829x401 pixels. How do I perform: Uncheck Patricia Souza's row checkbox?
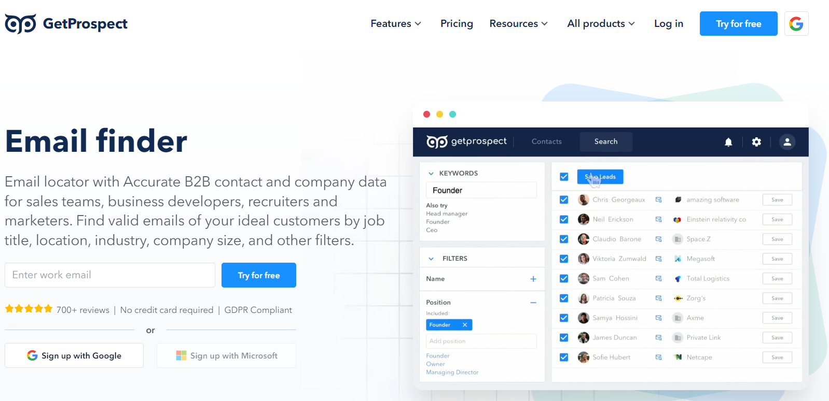[x=564, y=298]
